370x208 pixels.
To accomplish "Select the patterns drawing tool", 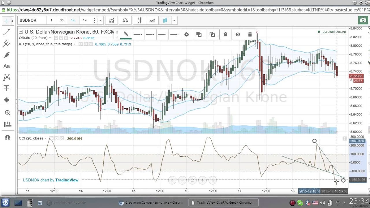I will (x=6, y=77).
